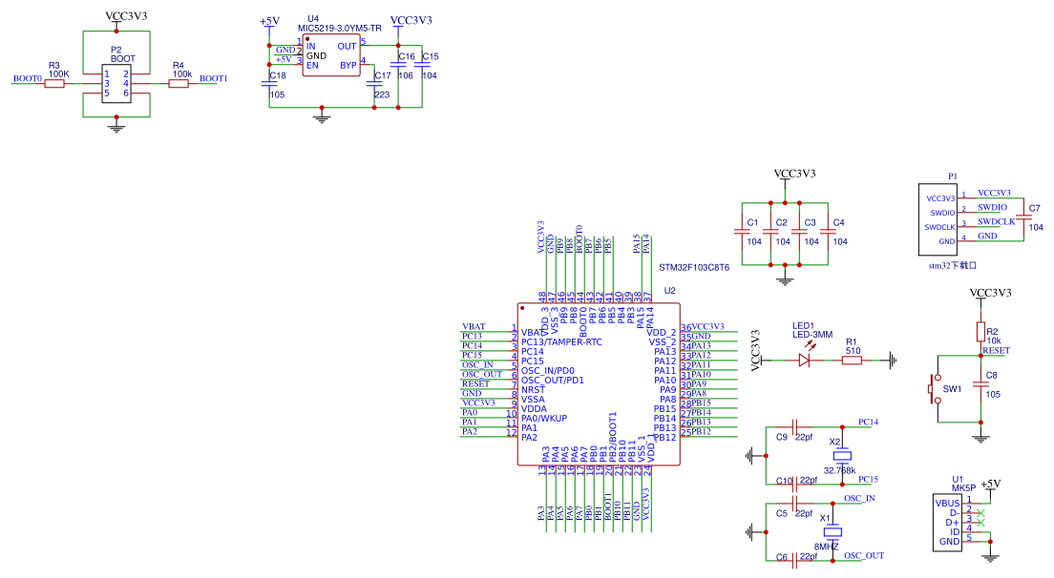Select the R3 100K resistor symbol
The width and height of the screenshot is (1054, 578).
click(x=54, y=84)
